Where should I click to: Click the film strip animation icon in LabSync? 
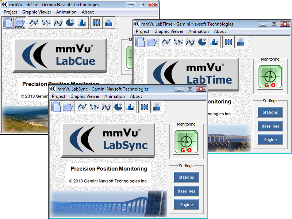[145, 107]
